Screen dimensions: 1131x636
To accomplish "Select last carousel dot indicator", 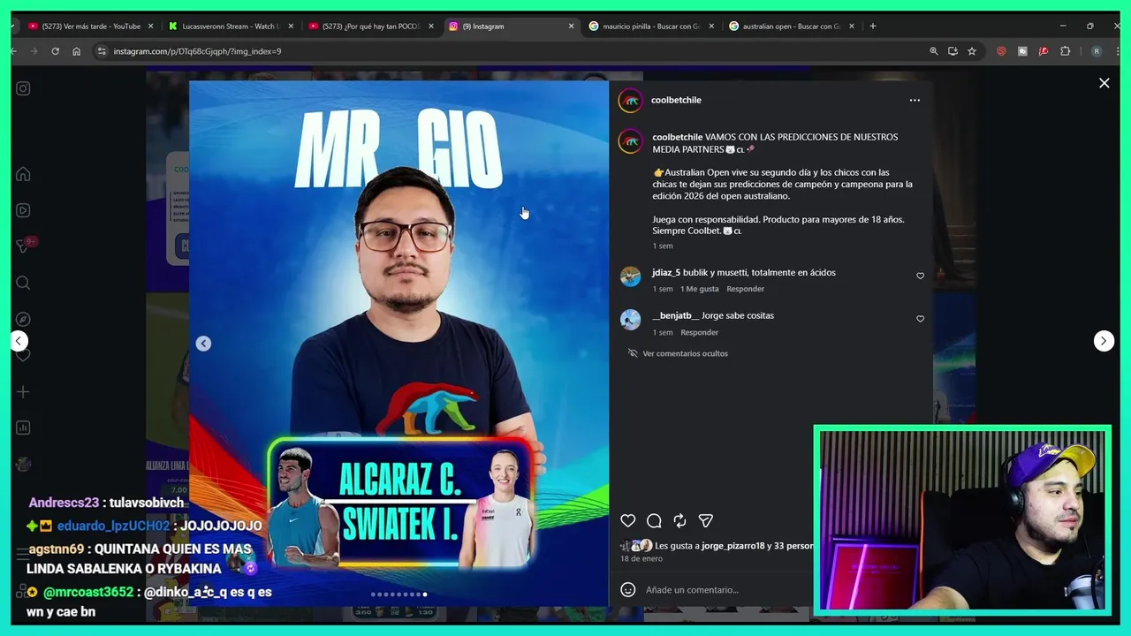I will (425, 594).
